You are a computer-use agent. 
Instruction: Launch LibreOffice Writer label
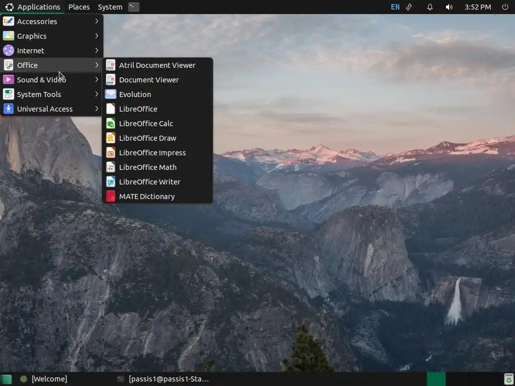[149, 182]
